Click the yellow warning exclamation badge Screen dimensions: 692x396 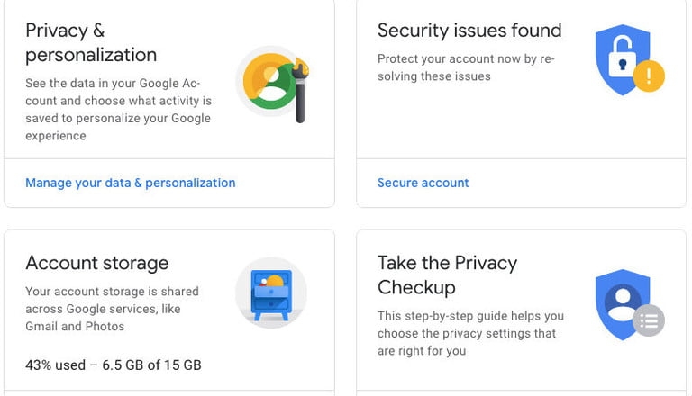click(x=649, y=76)
